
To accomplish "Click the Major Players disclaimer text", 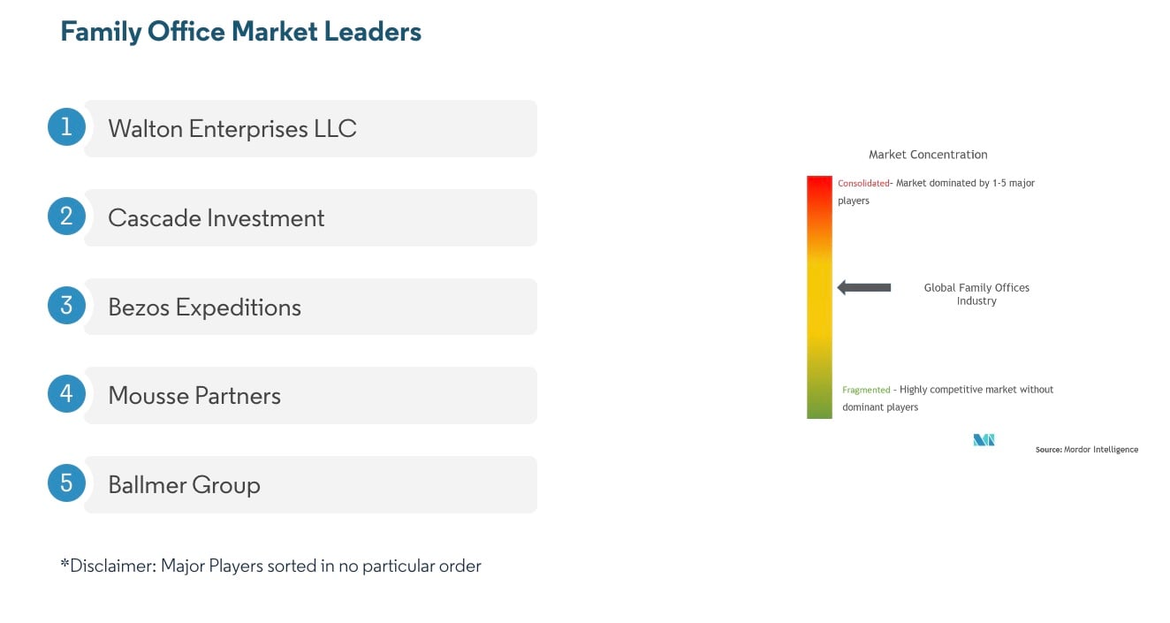I will pyautogui.click(x=270, y=566).
